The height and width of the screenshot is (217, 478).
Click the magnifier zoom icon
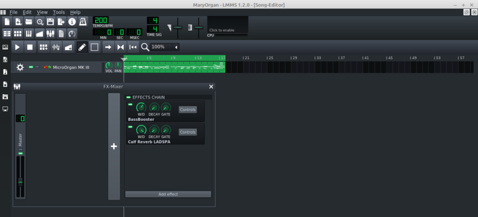click(145, 47)
